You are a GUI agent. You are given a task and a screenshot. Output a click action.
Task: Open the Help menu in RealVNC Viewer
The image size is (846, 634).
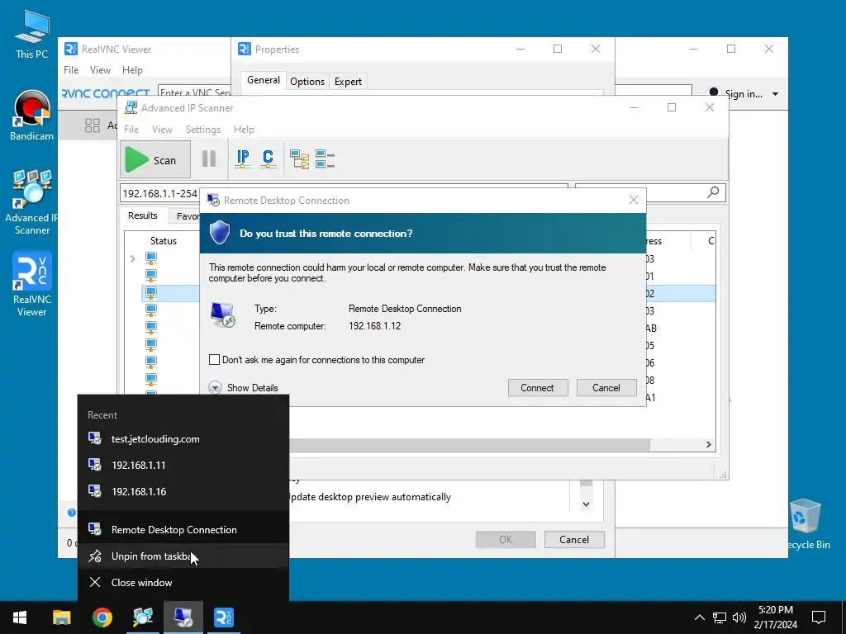click(x=132, y=70)
